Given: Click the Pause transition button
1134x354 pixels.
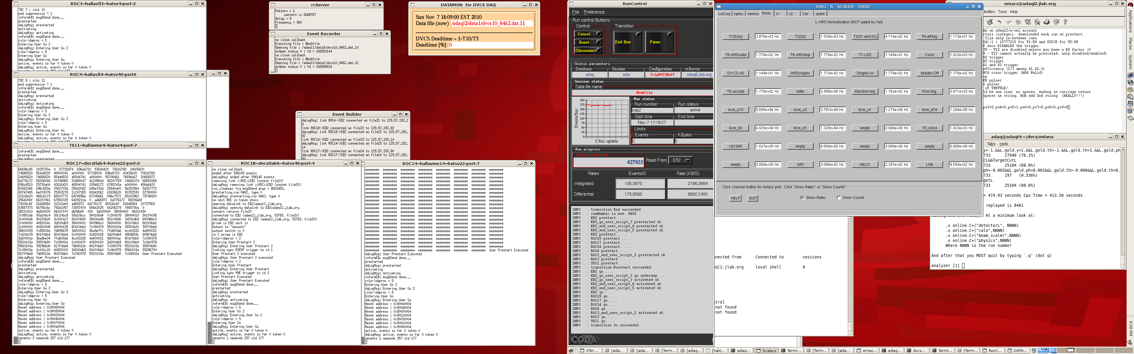Looking at the screenshot, I should coord(660,42).
